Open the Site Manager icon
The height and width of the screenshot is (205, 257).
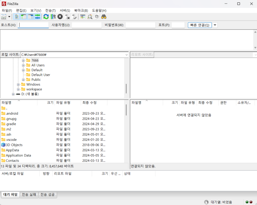click(4, 17)
